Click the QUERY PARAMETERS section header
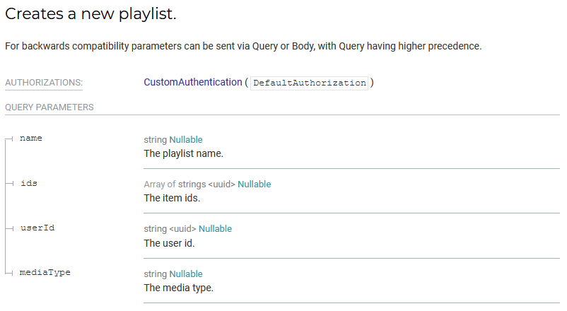This screenshot has width=567, height=311. pyautogui.click(x=49, y=107)
